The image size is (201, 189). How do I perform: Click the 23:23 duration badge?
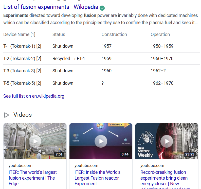190,154
